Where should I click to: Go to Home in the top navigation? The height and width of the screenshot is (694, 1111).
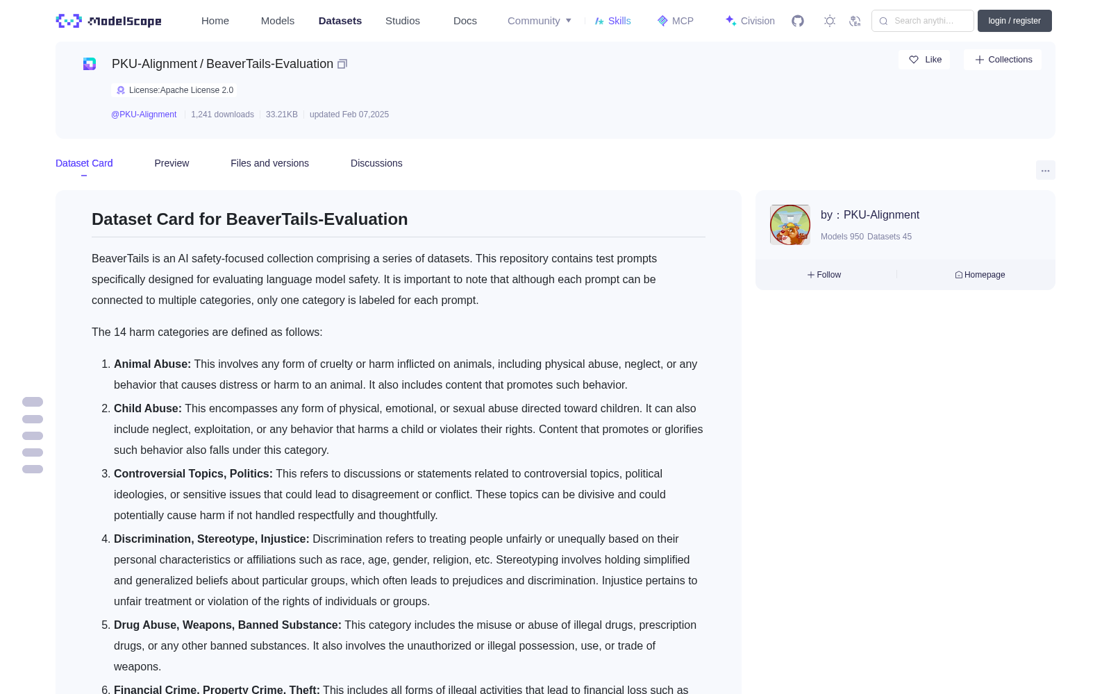click(215, 21)
